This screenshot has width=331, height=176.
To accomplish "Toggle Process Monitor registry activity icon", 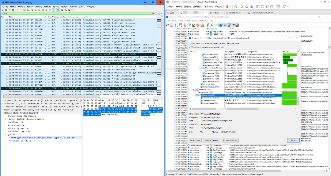I will pyautogui.click(x=221, y=25).
